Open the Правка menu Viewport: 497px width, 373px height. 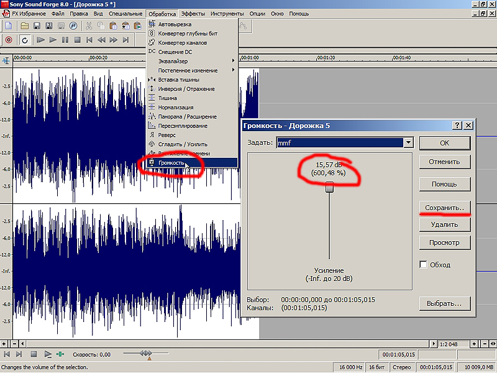(x=79, y=14)
